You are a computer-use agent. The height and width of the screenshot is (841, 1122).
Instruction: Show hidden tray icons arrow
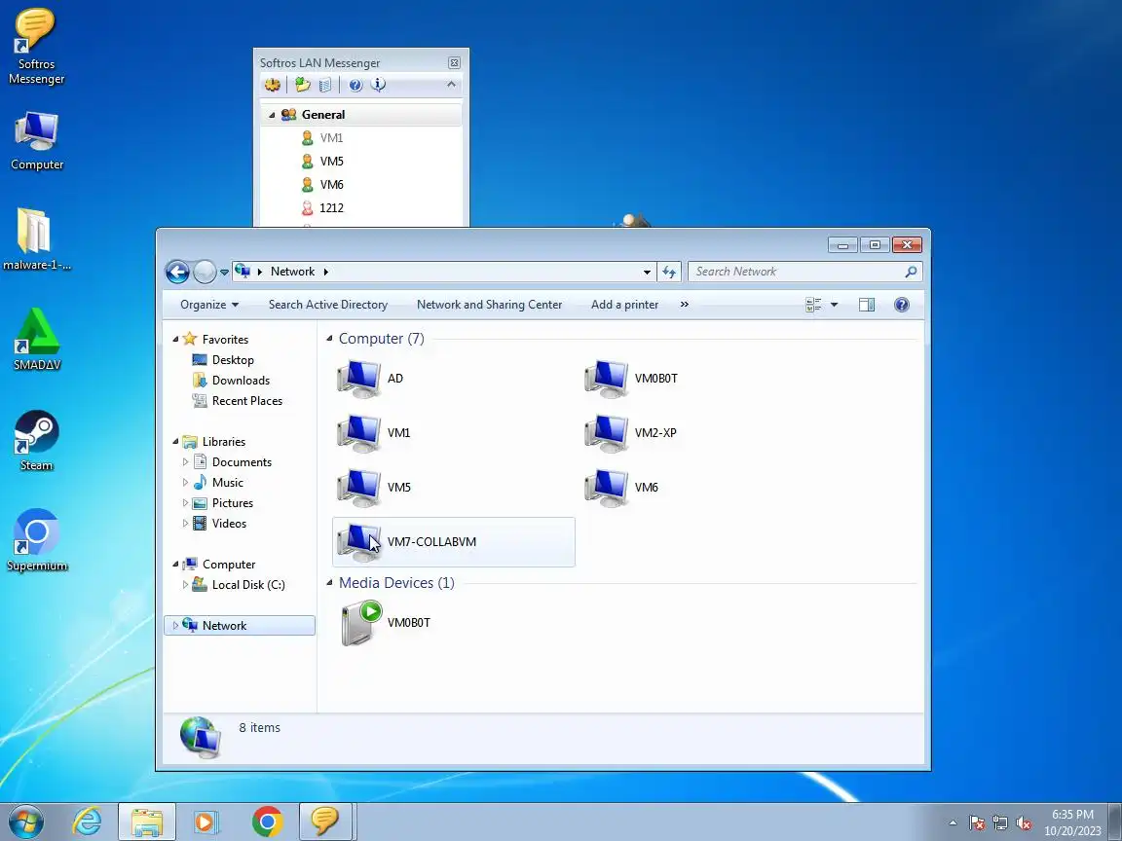point(953,823)
